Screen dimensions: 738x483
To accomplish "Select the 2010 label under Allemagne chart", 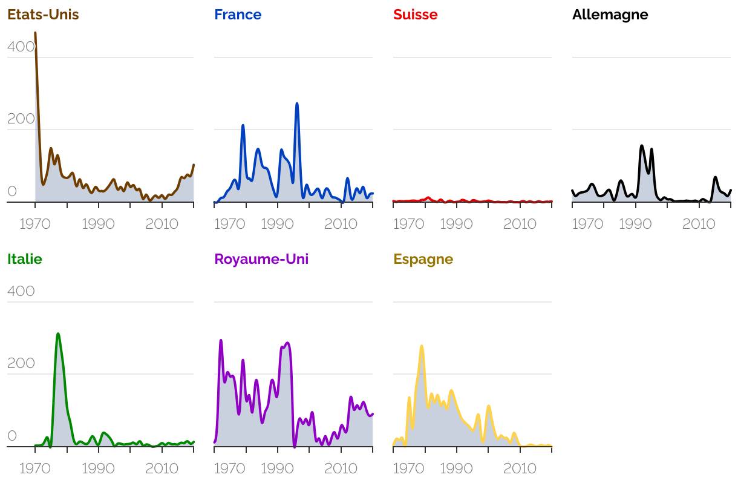I will coord(699,224).
